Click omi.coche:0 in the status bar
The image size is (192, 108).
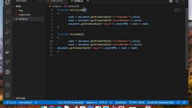pos(25,103)
